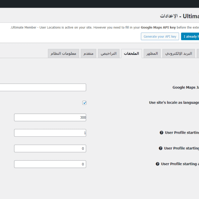Toggle Use site's locale as language checkbox

click(84, 103)
